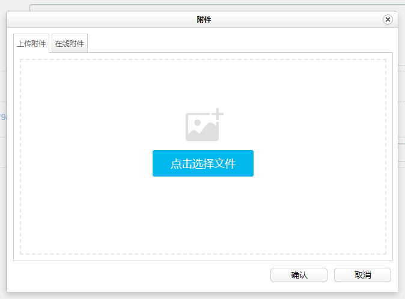The height and width of the screenshot is (299, 405).
Task: Click empty drop zone below the blue button
Action: click(x=203, y=216)
